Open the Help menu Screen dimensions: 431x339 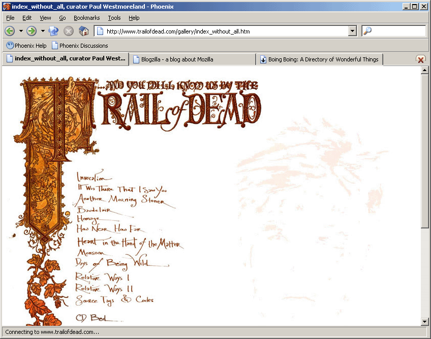point(134,18)
